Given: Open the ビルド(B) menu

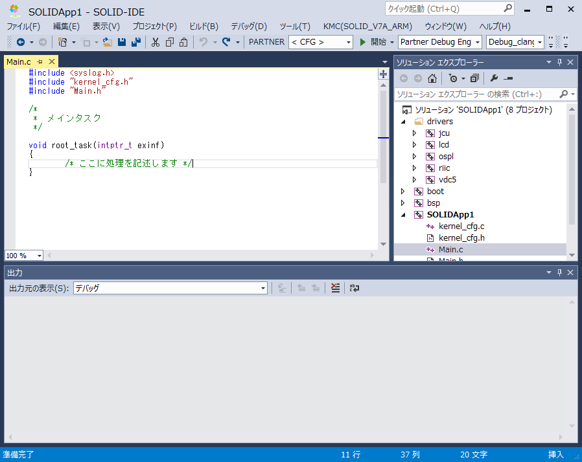Looking at the screenshot, I should point(204,27).
